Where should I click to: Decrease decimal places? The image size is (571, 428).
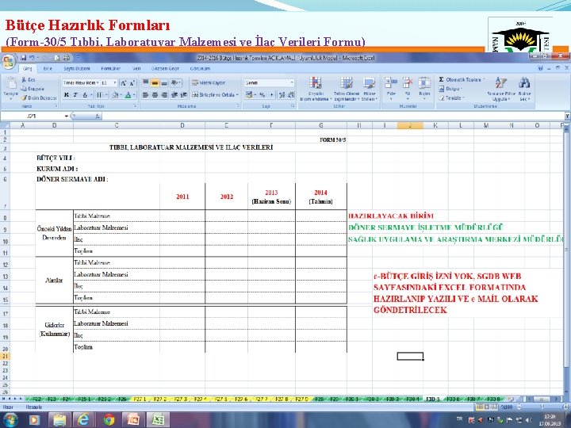tap(290, 95)
